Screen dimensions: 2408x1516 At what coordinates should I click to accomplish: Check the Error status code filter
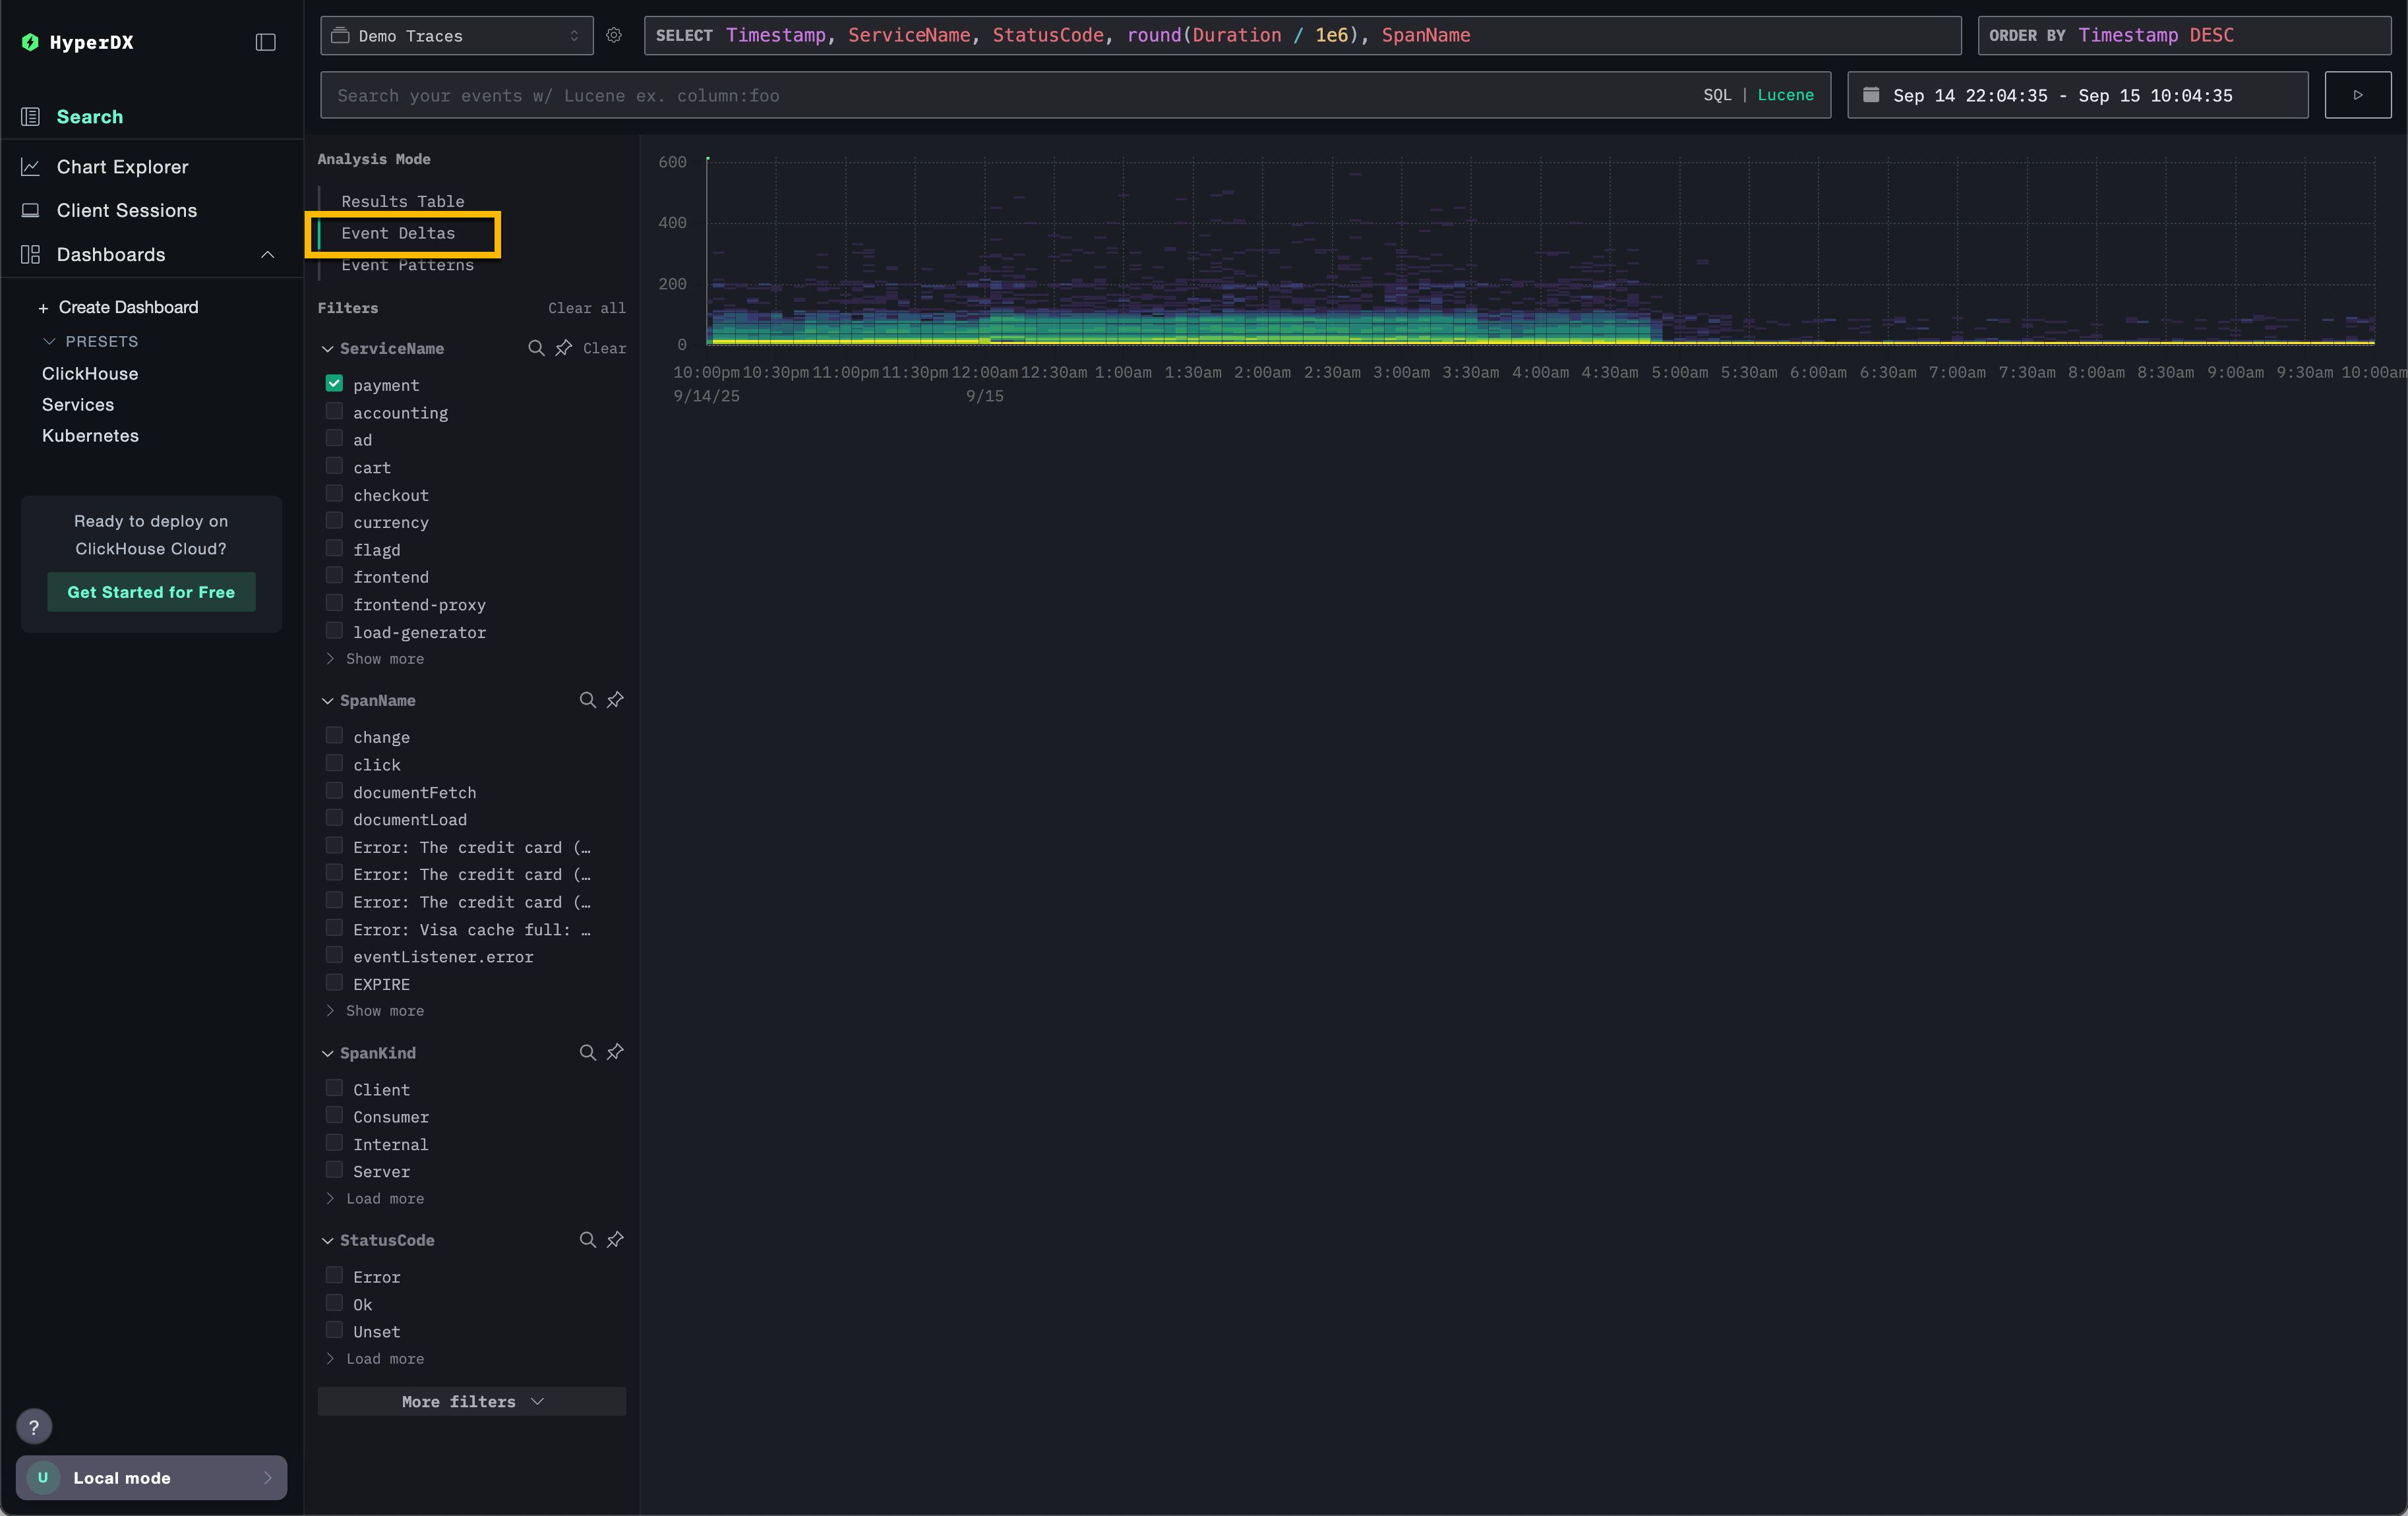(x=333, y=1274)
